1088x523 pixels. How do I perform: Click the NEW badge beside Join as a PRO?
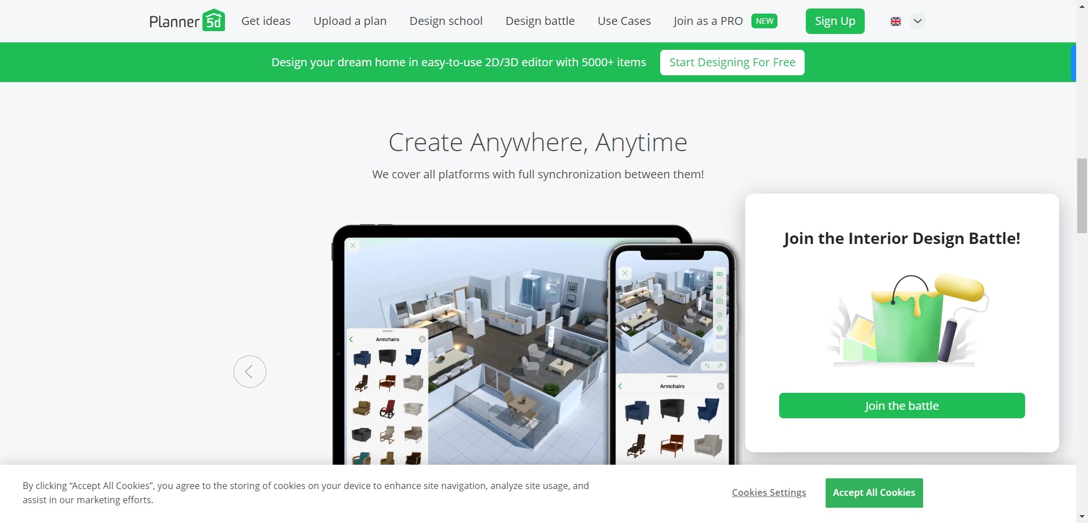(764, 21)
